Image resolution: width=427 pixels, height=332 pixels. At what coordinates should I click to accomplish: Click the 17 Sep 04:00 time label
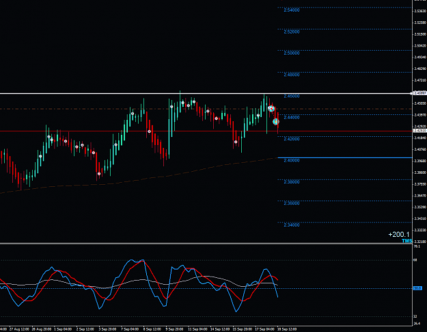coord(264,329)
